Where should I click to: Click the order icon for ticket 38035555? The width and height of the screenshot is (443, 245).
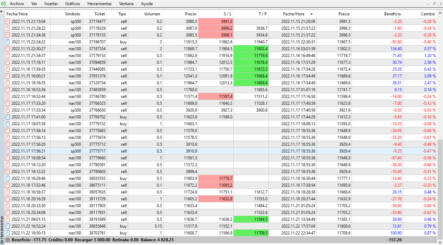pyautogui.click(x=8, y=178)
